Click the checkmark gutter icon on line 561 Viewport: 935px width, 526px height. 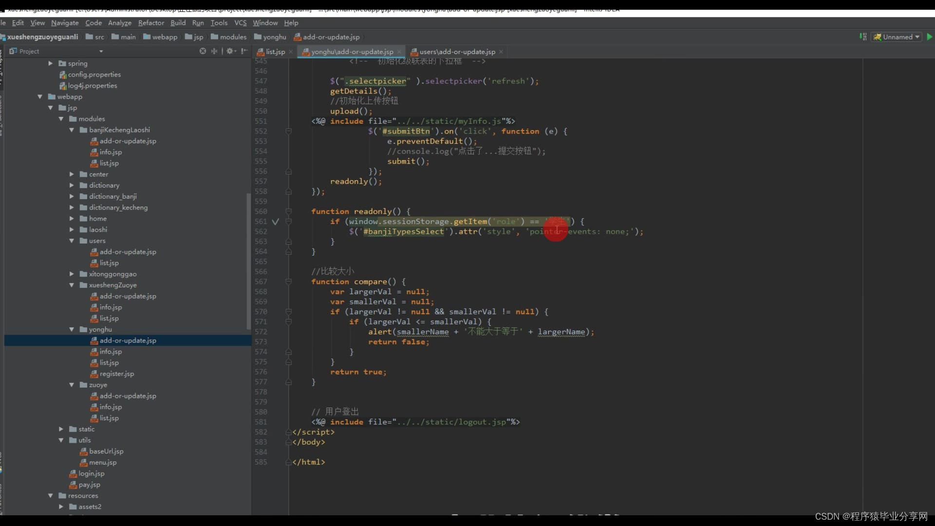click(275, 222)
